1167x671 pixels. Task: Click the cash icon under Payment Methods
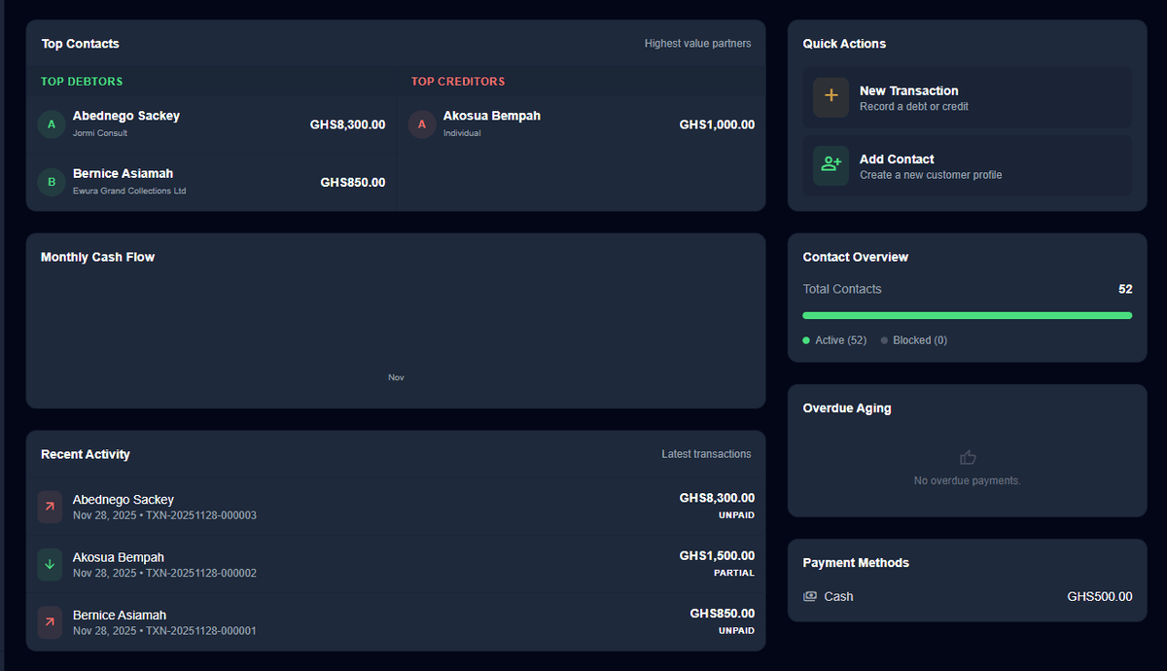click(810, 596)
